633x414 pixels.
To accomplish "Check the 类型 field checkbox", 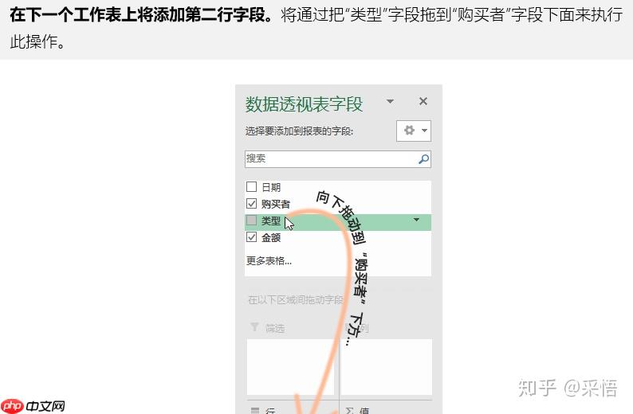I will point(251,220).
